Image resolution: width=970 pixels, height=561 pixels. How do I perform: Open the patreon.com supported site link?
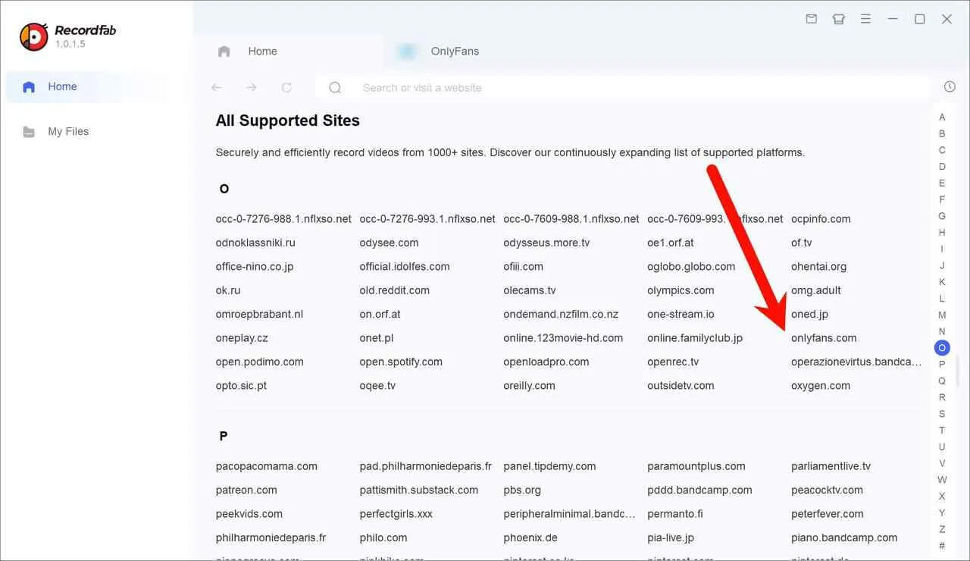pos(246,490)
